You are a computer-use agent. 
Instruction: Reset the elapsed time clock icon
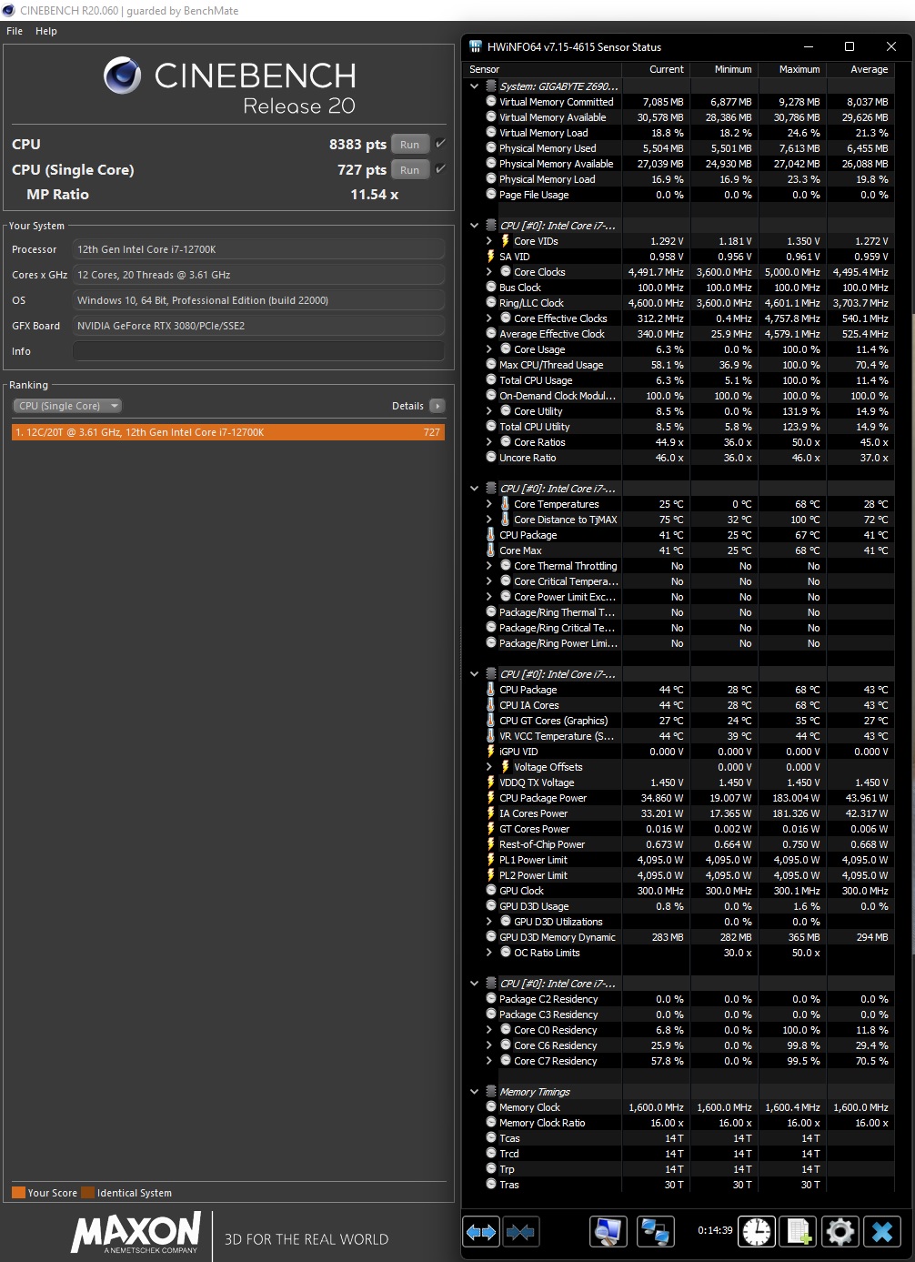pyautogui.click(x=757, y=1232)
